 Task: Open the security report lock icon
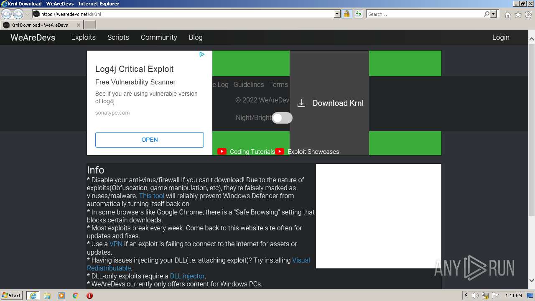click(346, 14)
